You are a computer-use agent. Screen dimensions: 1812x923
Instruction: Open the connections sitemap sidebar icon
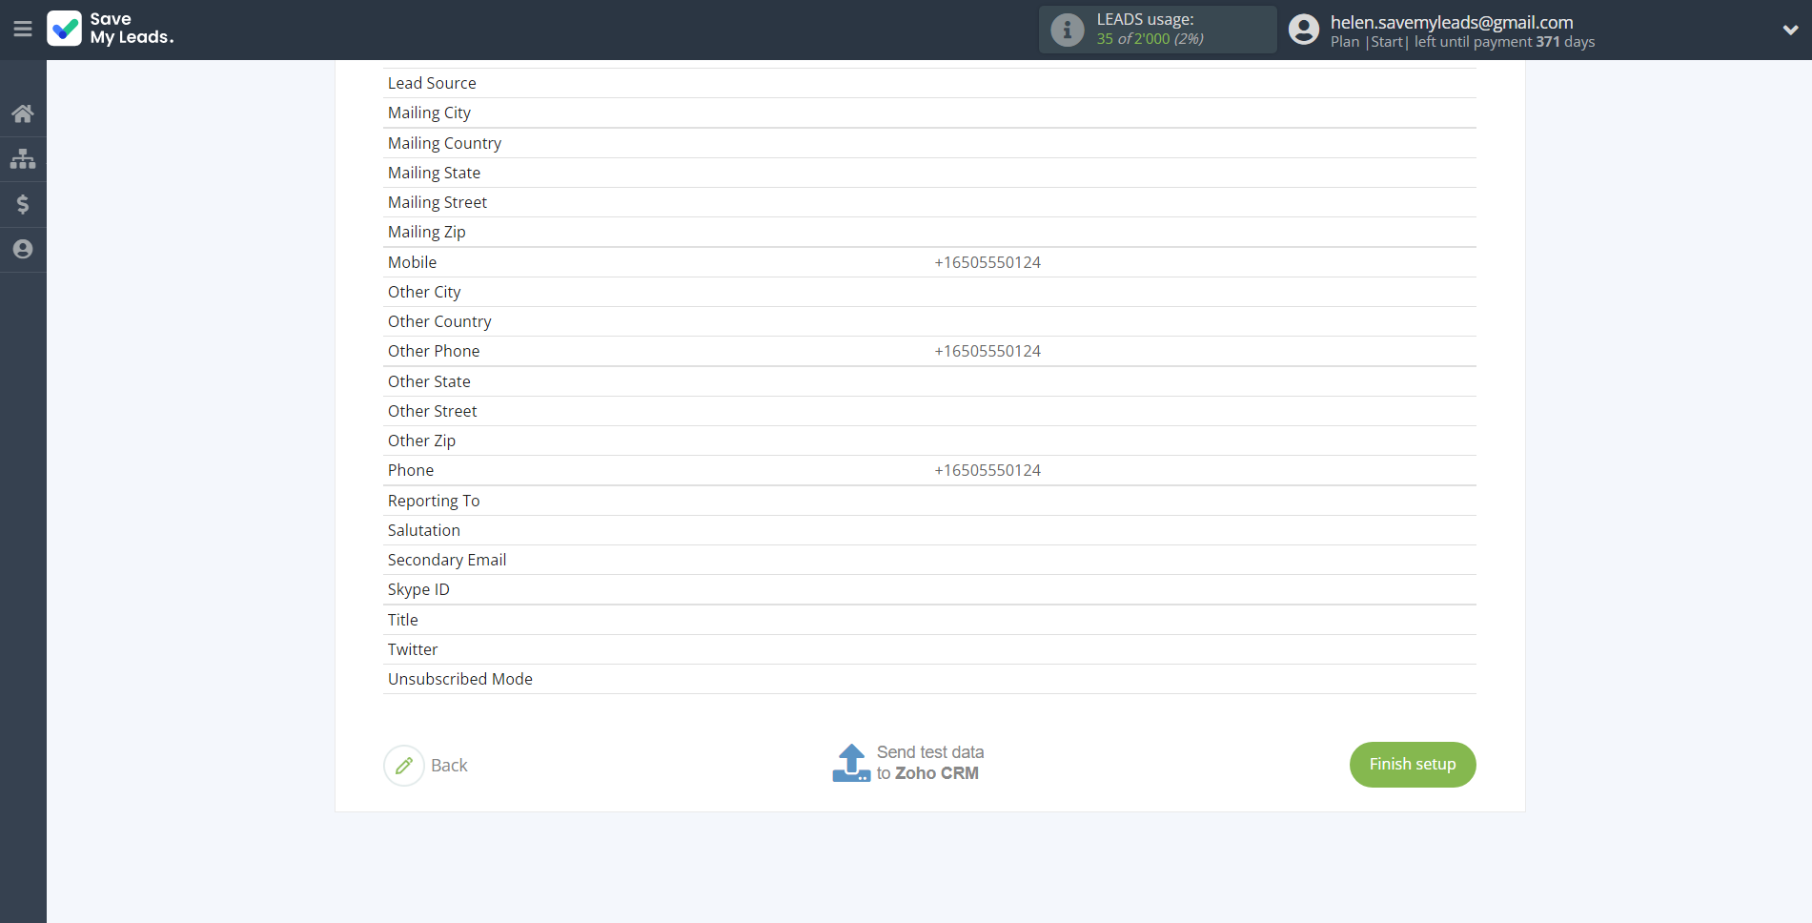tap(23, 158)
